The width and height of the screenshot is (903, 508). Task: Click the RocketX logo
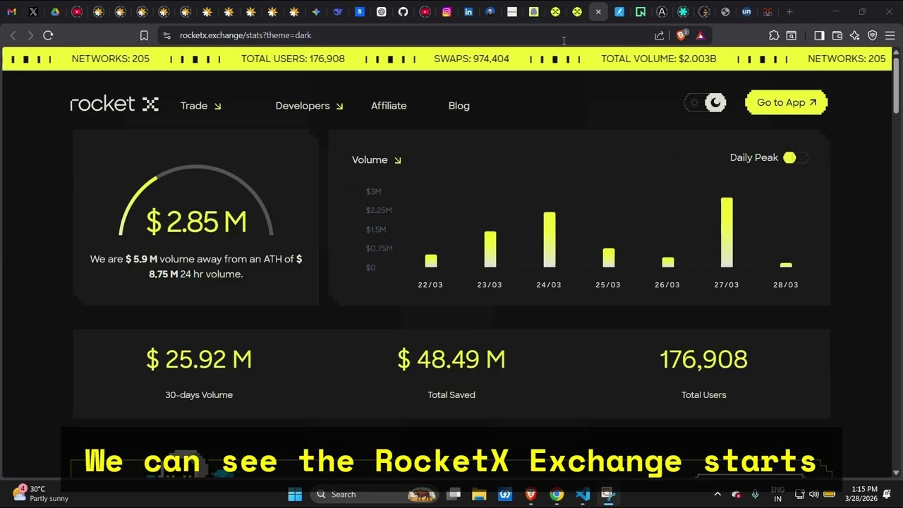pyautogui.click(x=114, y=104)
